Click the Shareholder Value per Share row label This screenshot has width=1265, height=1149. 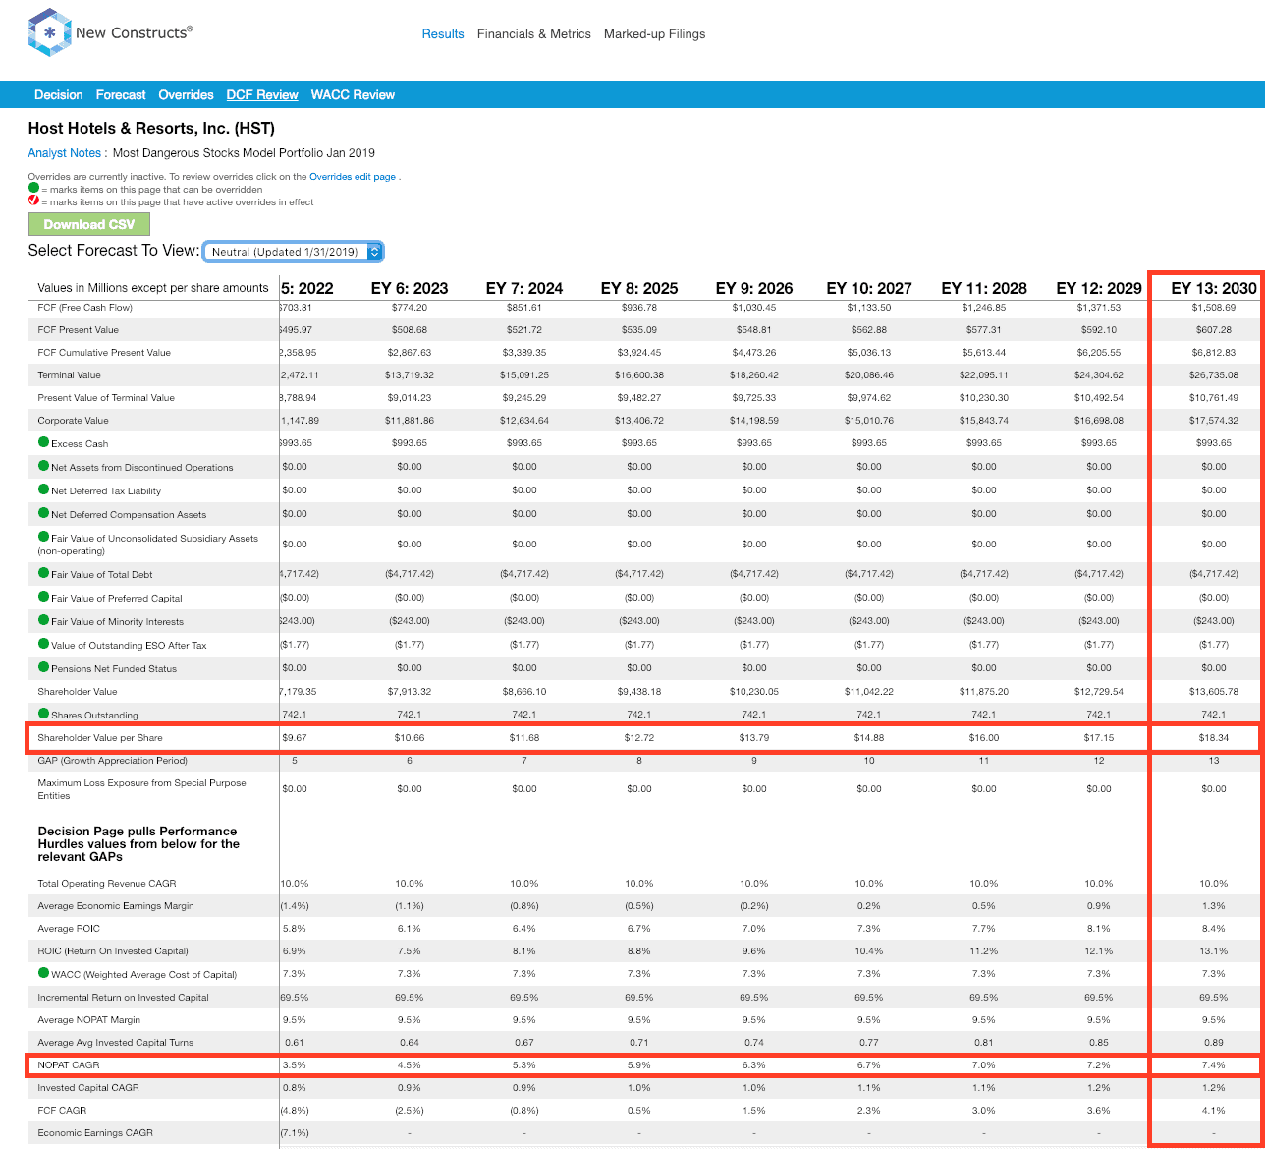[100, 737]
